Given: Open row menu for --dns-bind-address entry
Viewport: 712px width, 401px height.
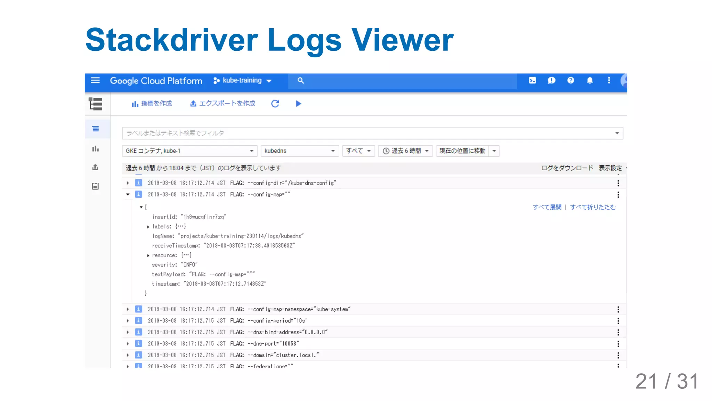Looking at the screenshot, I should point(618,332).
